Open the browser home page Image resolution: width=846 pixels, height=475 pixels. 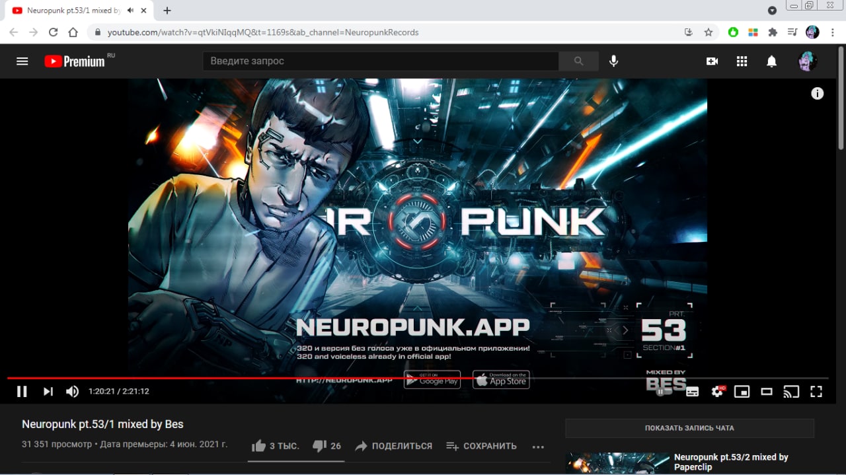(x=73, y=32)
